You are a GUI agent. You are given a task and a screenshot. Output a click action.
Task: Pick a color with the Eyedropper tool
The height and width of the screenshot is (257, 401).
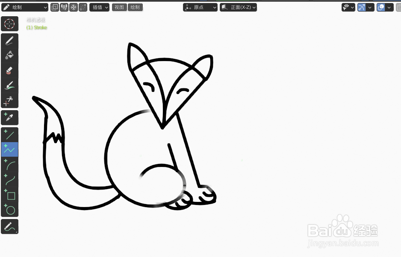click(9, 117)
